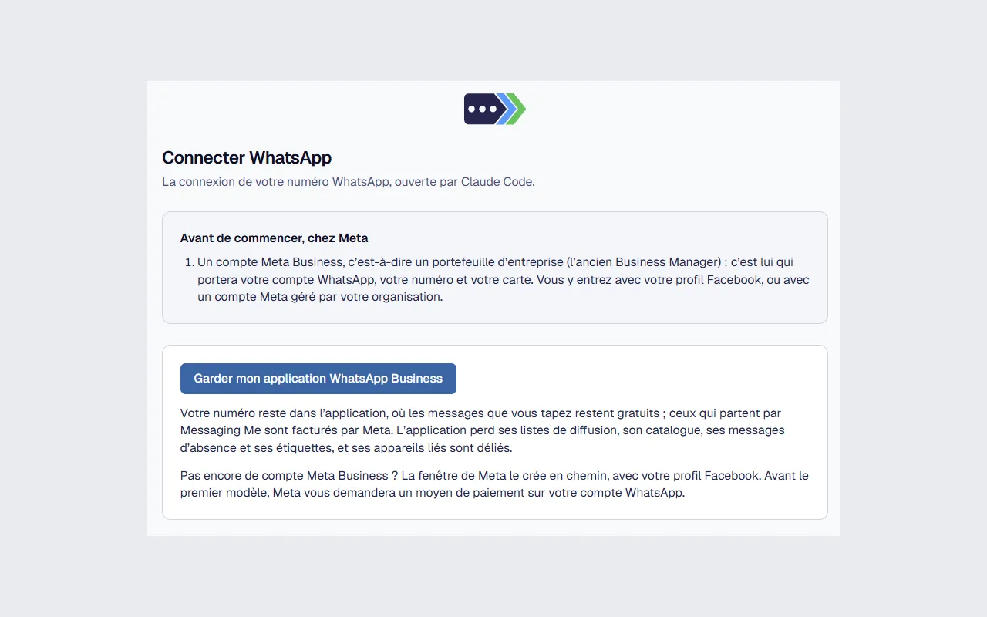Select the "Connecter WhatsApp" heading

pos(247,158)
